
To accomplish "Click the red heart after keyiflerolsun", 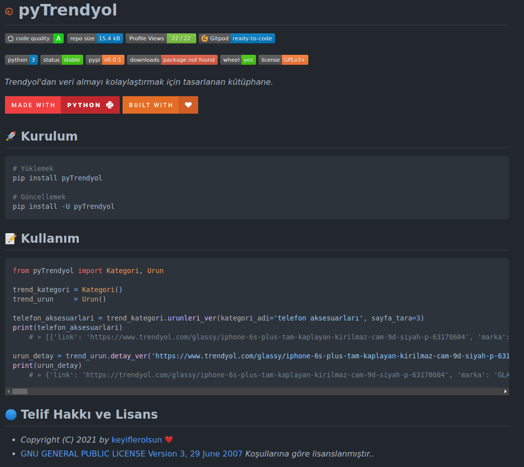I will click(169, 440).
